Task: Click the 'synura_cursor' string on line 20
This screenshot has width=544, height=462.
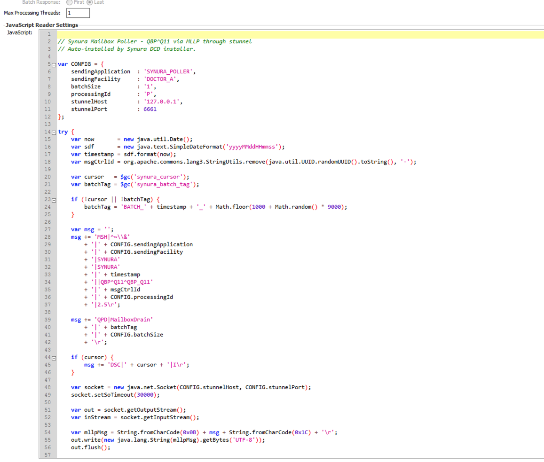Action: coord(158,177)
